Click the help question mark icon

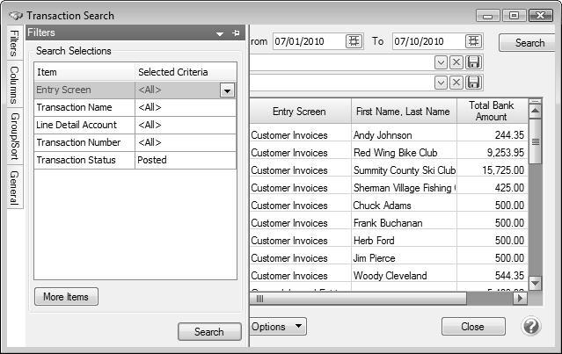tap(530, 326)
